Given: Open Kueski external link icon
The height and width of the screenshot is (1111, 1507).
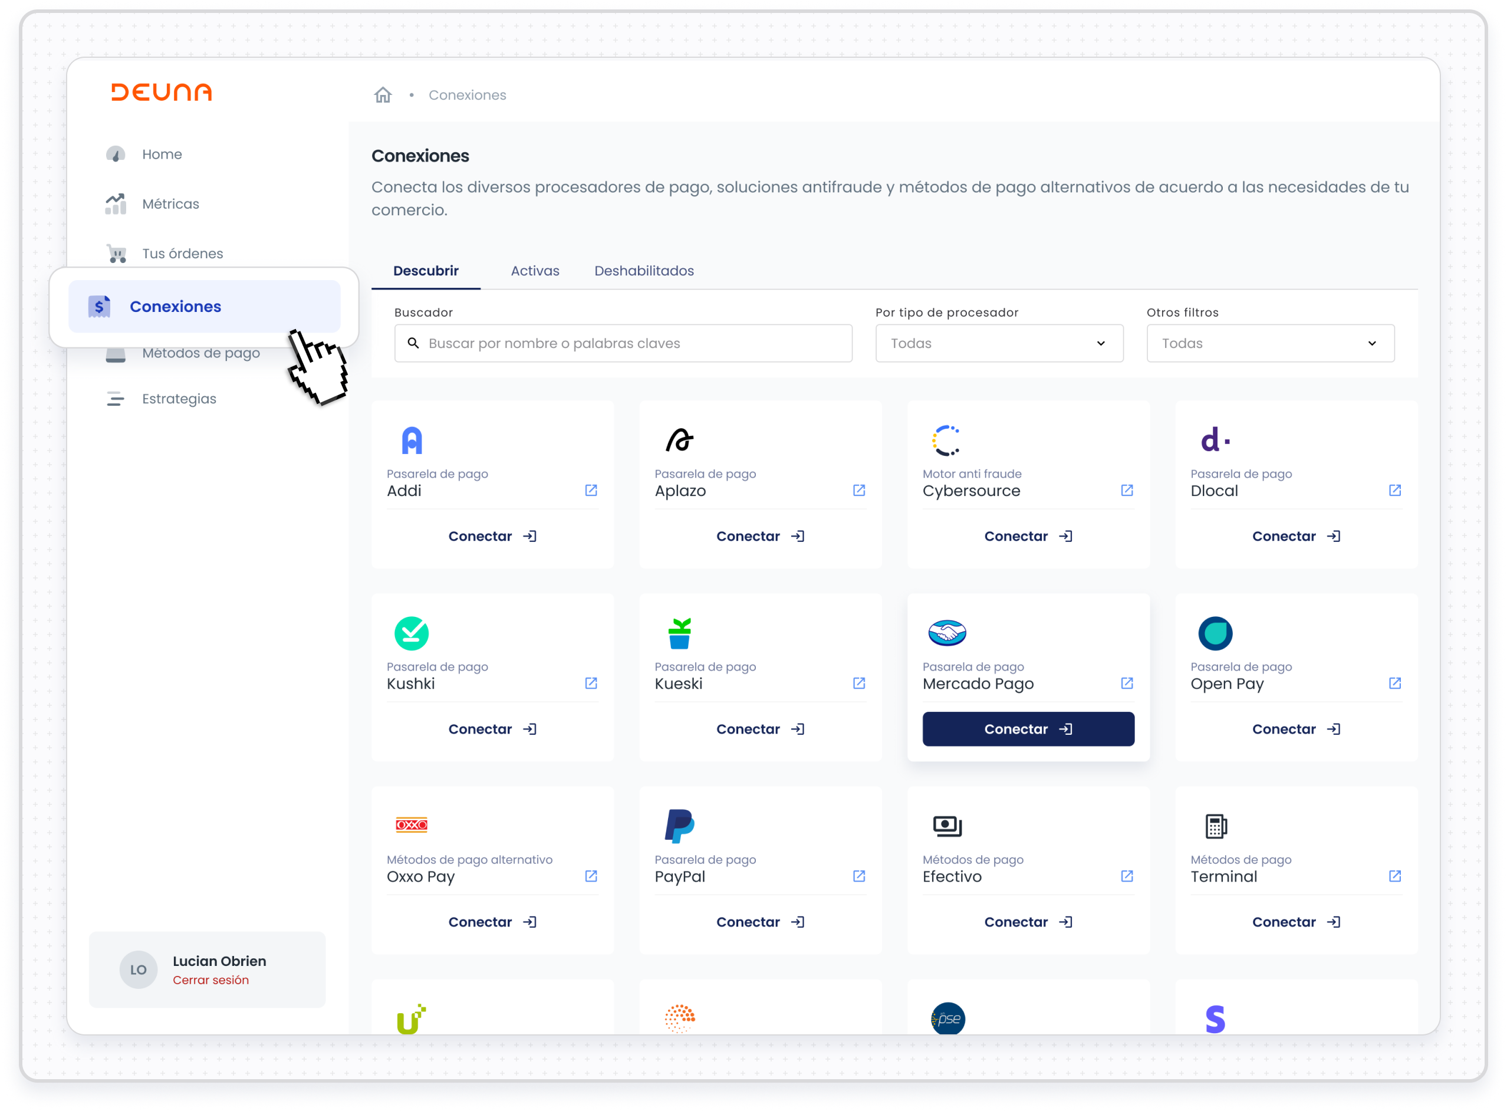Looking at the screenshot, I should click(858, 683).
